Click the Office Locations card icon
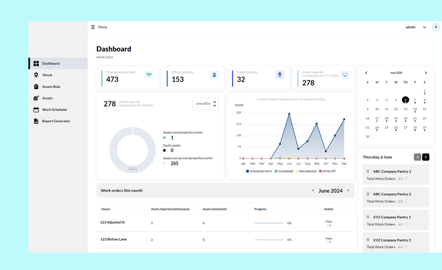This screenshot has height=270, width=442. coord(214,75)
